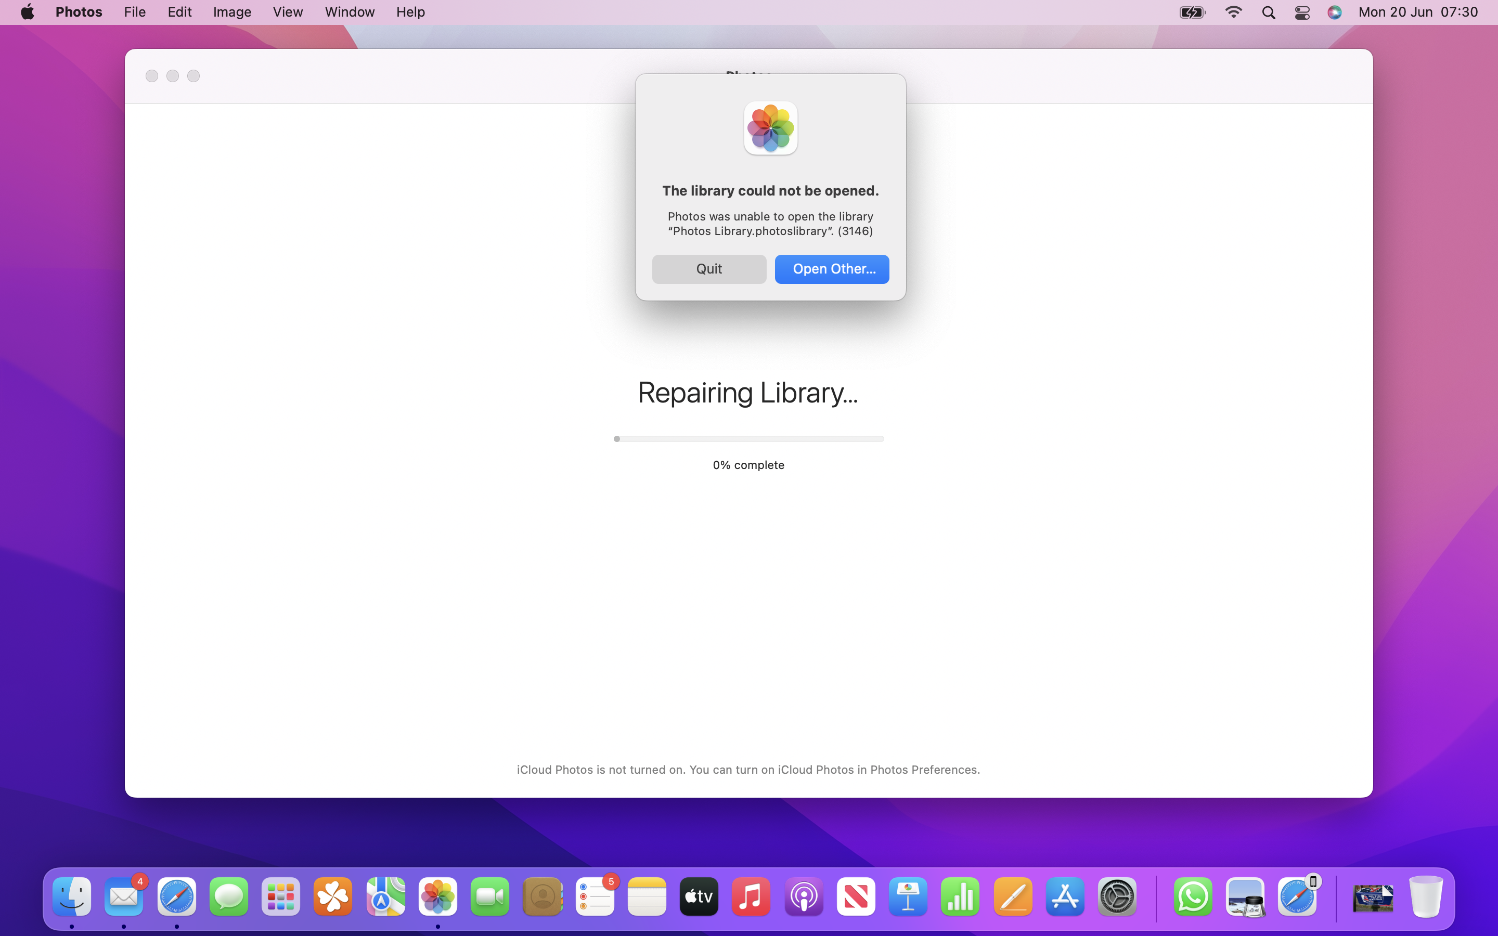The image size is (1498, 936).
Task: Open FaceTime from the Dock
Action: (489, 896)
